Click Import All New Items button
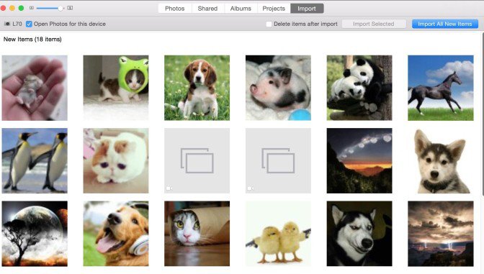 pyautogui.click(x=445, y=24)
